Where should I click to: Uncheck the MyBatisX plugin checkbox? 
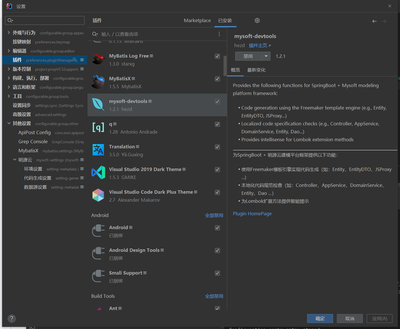[x=217, y=79]
